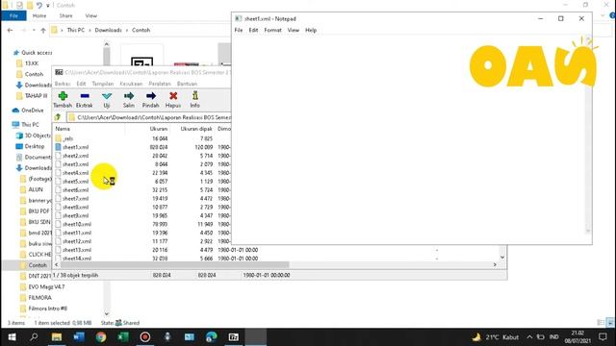The width and height of the screenshot is (616, 346).
Task: Switch to the View ribbon tab in Explorer
Action: (91, 15)
